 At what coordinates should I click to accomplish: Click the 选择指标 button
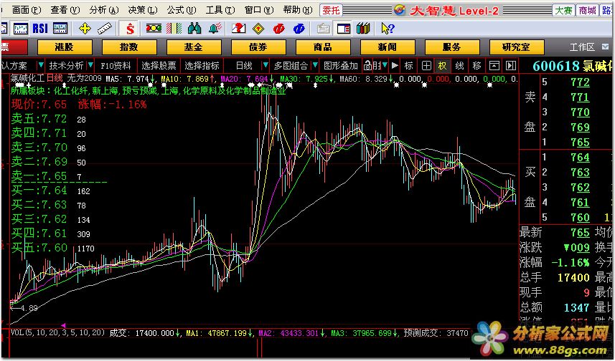click(202, 66)
